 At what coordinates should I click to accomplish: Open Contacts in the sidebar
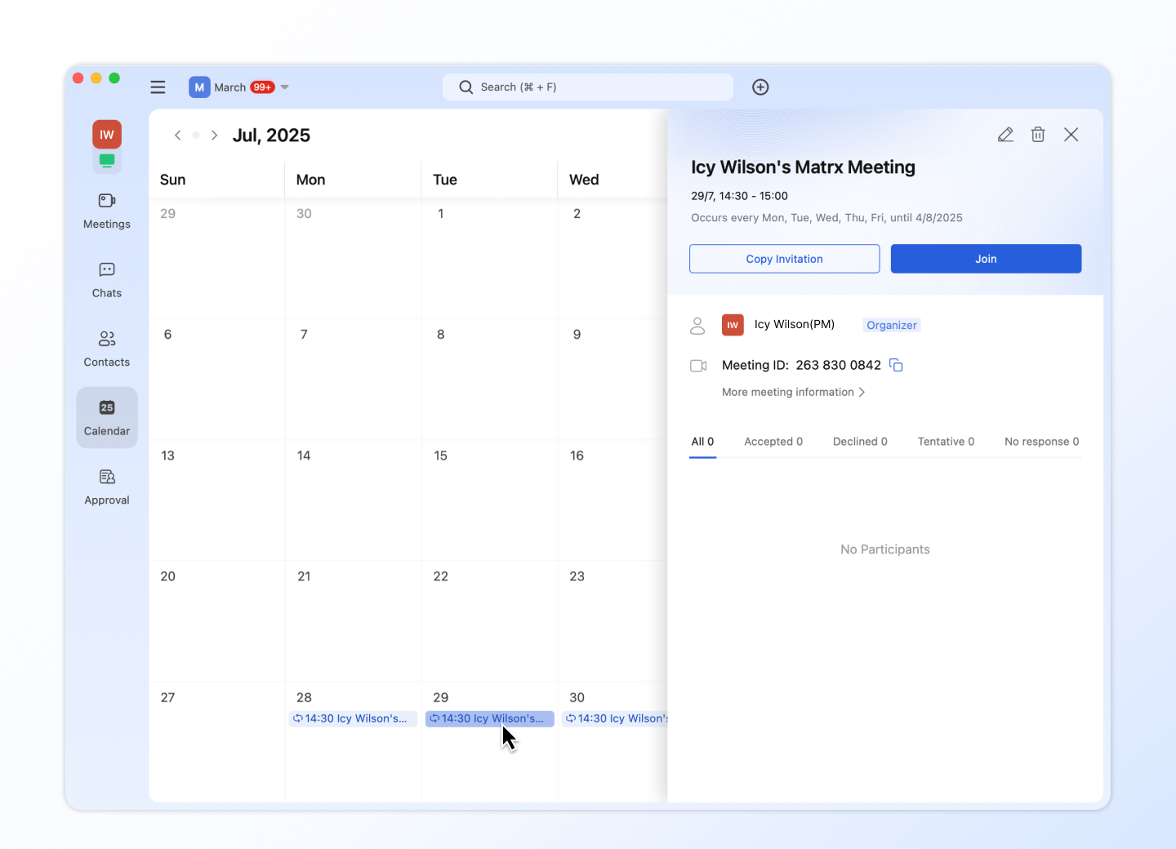[x=107, y=349]
